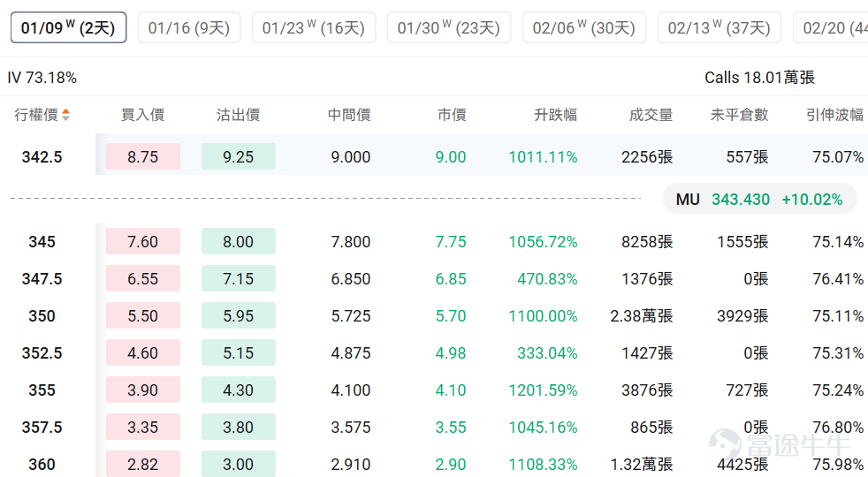
Task: Click the 行權價 column header
Action: [36, 115]
